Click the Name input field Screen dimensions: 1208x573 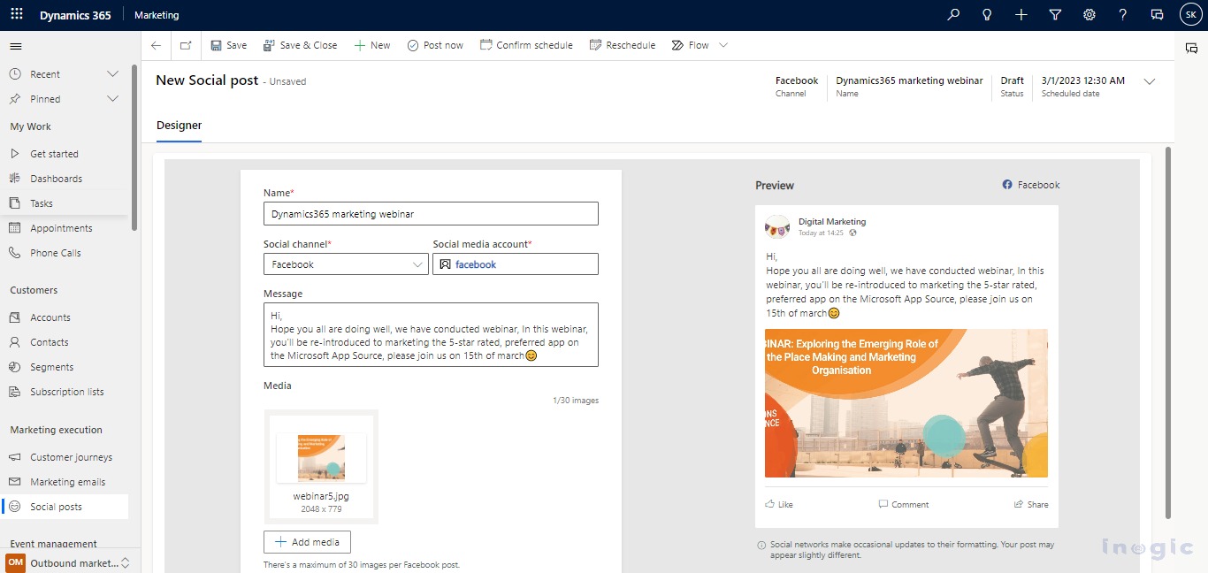pyautogui.click(x=431, y=214)
